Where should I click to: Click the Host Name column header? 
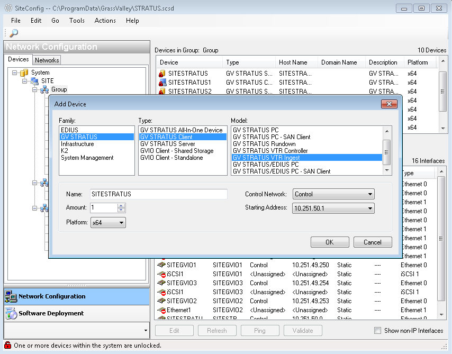pos(296,62)
